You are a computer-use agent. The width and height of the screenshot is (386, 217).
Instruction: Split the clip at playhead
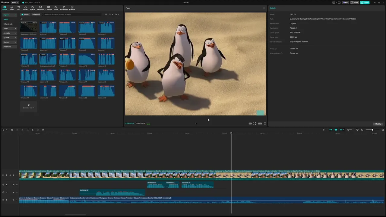[x=22, y=130]
